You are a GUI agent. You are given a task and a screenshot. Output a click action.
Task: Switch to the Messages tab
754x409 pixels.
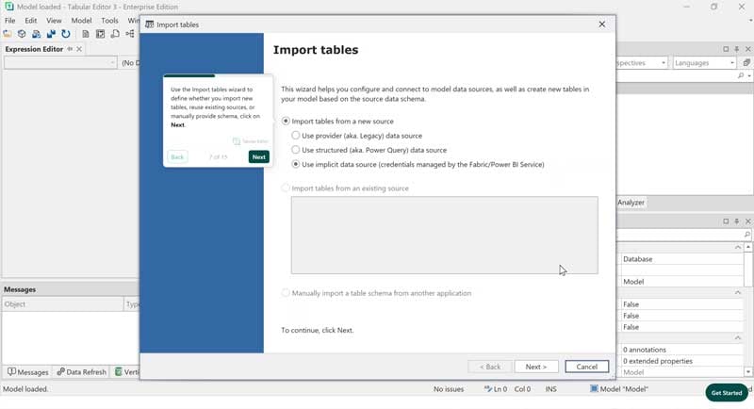[28, 372]
